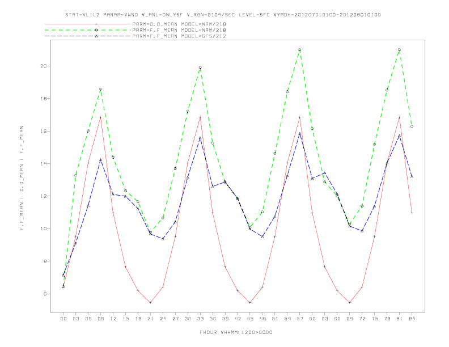Click the green NAM peak marker at hour 57
This screenshot has height=347, width=449.
coord(300,50)
